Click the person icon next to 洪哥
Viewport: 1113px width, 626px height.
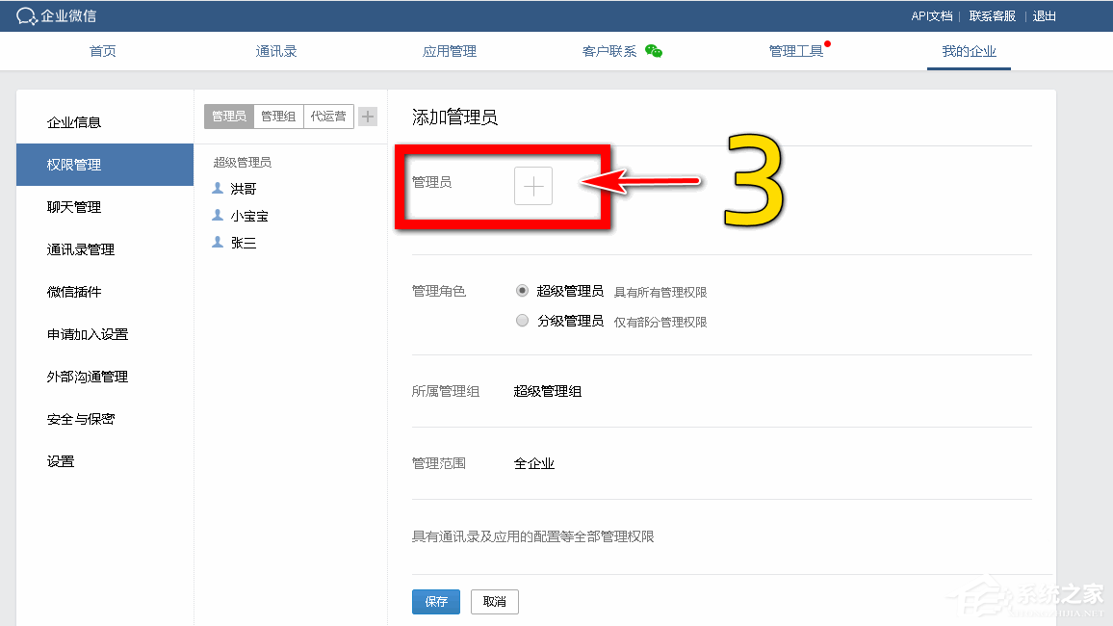click(x=217, y=188)
